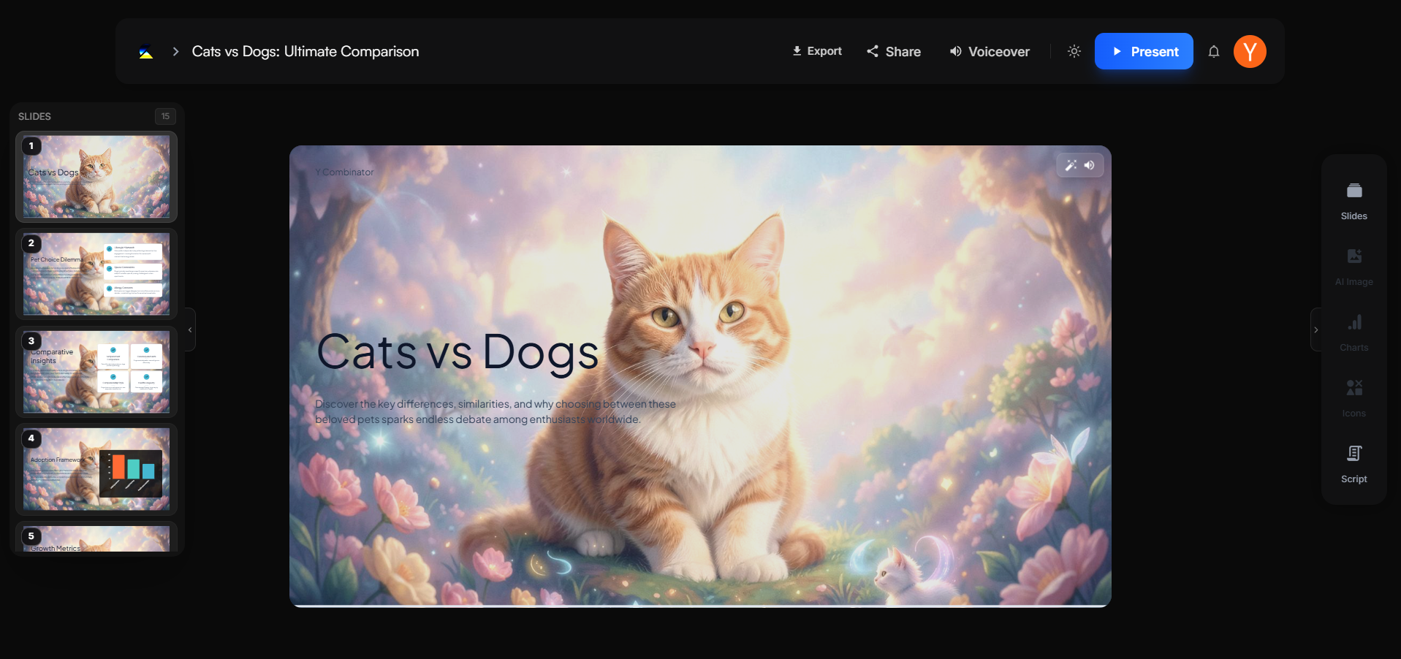Open the Slides tool in right sidebar

click(x=1353, y=200)
